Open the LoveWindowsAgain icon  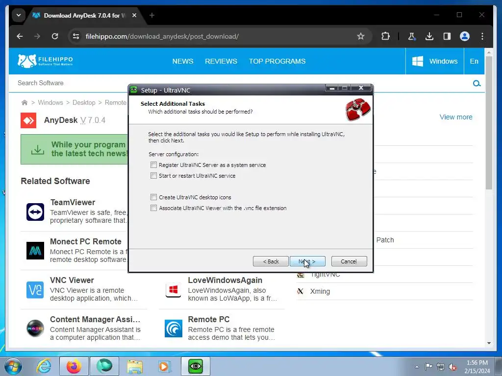tap(174, 290)
